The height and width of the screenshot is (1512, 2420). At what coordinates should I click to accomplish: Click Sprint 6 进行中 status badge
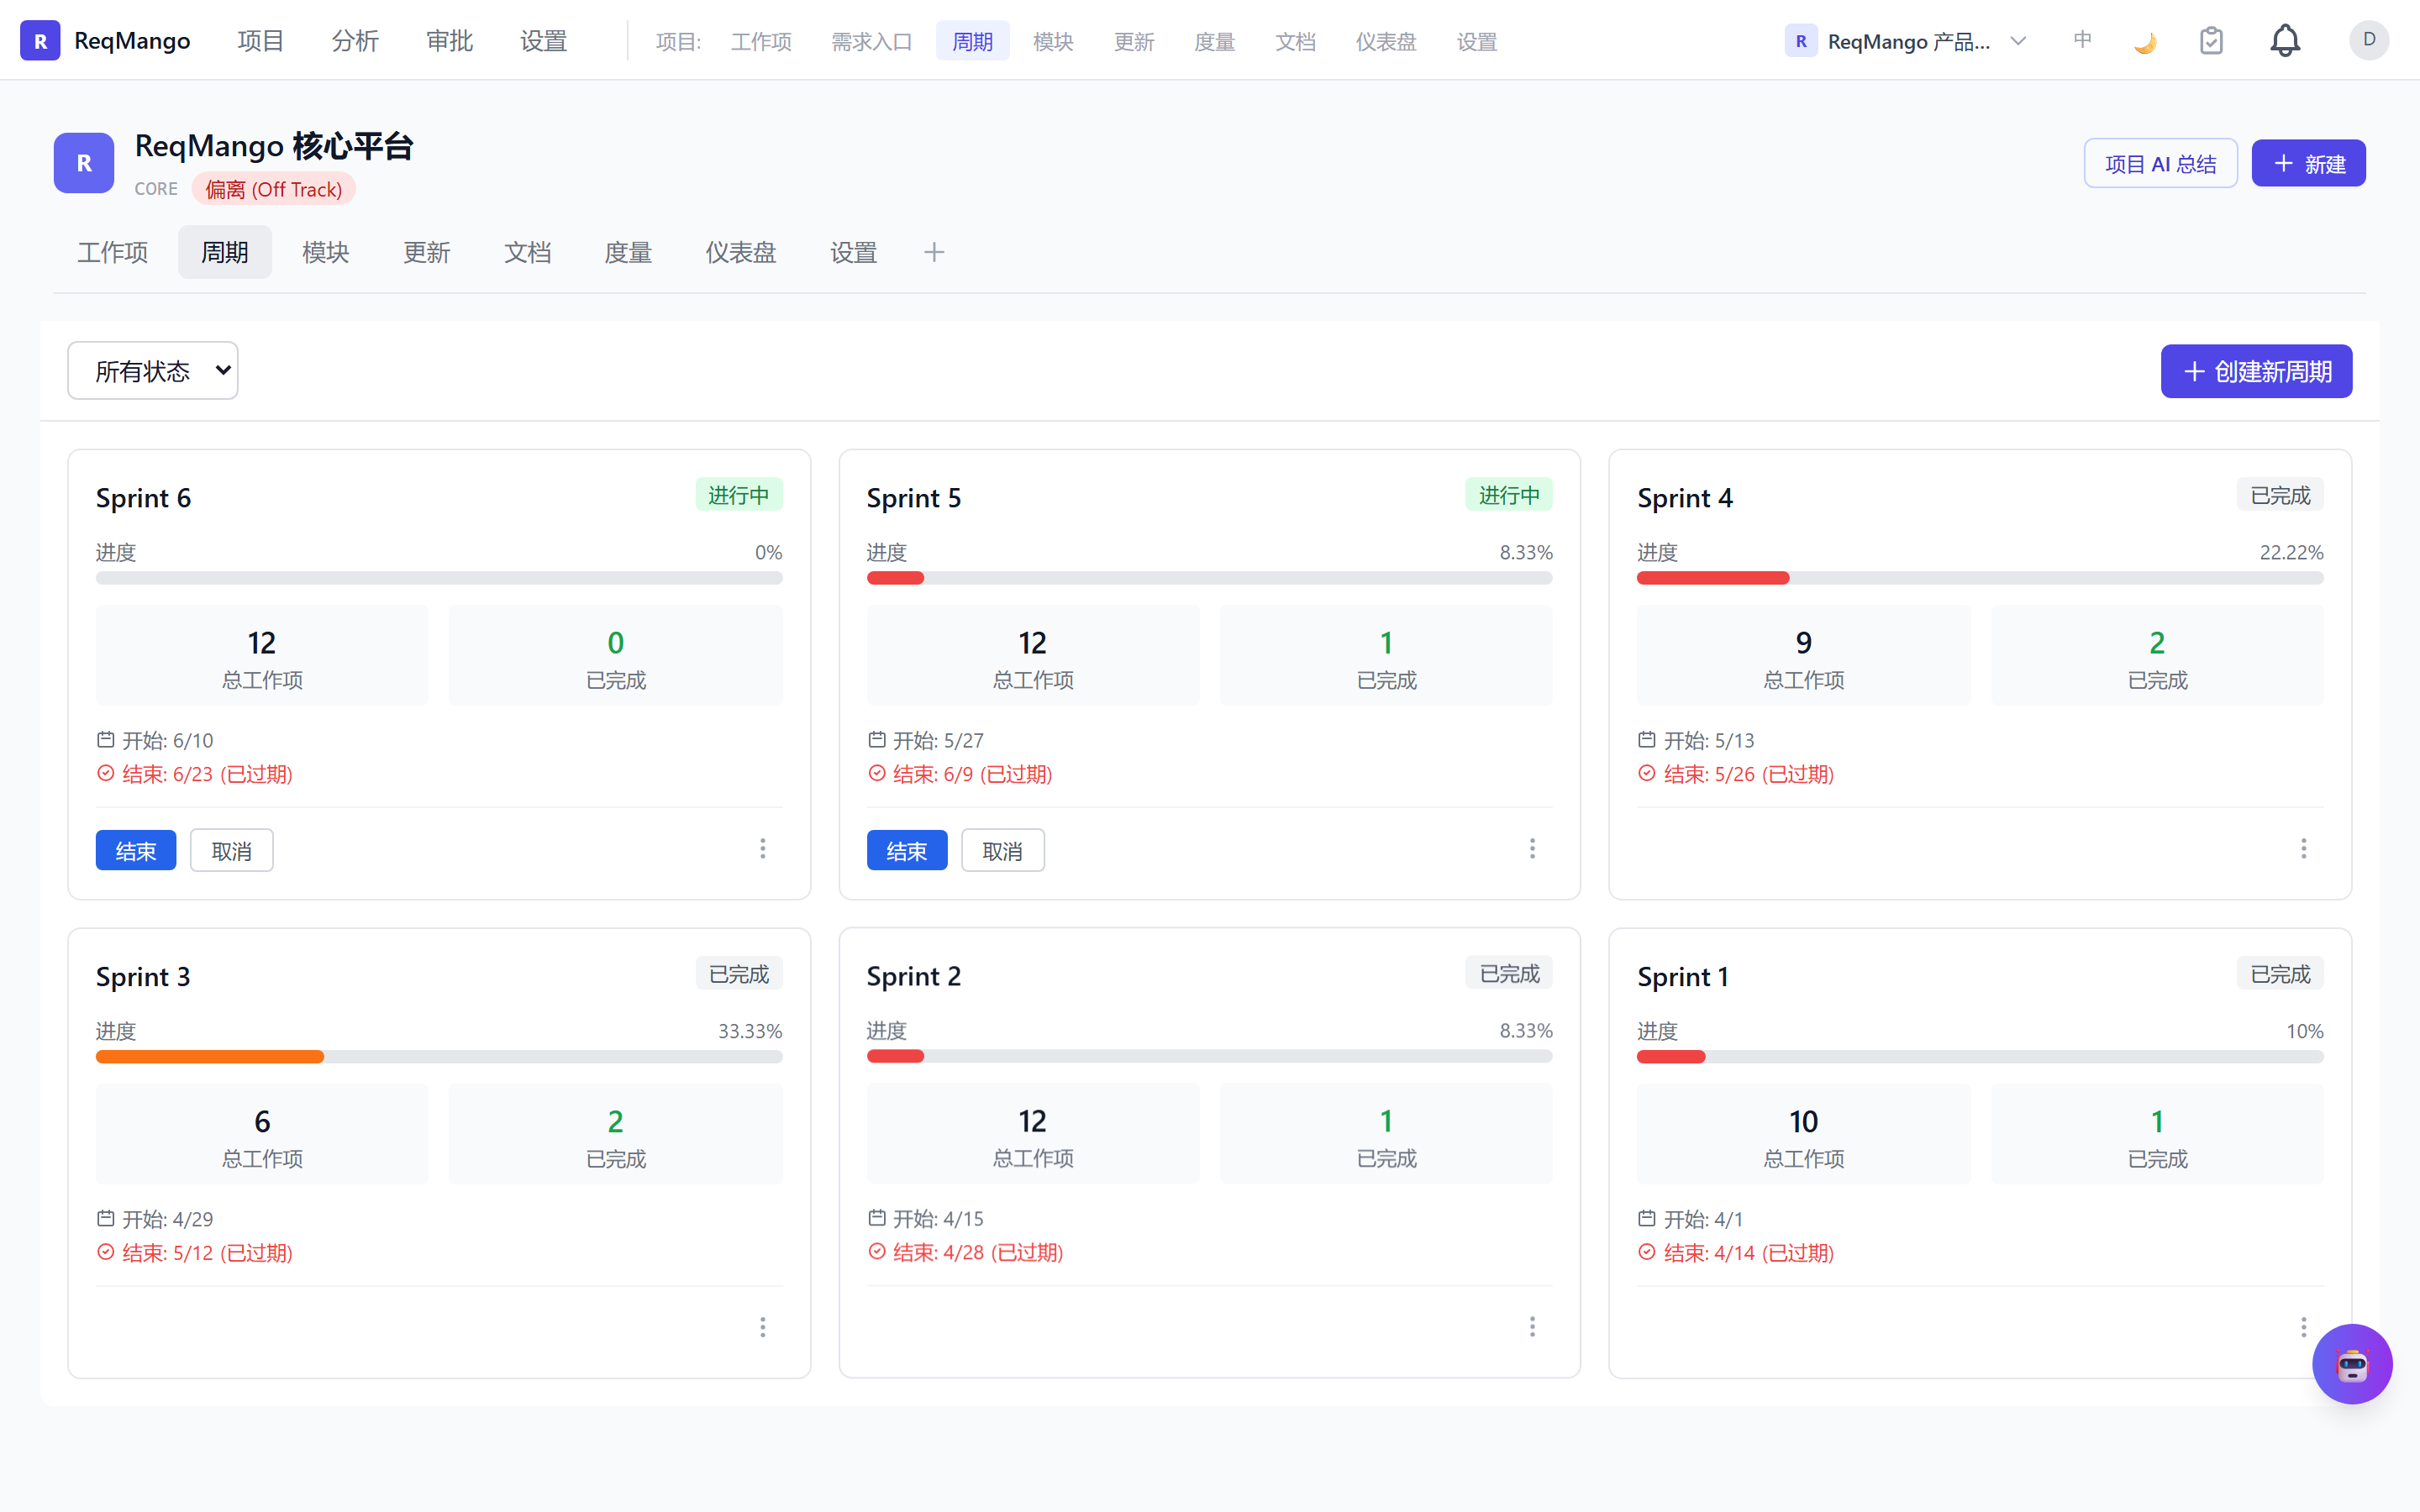739,495
